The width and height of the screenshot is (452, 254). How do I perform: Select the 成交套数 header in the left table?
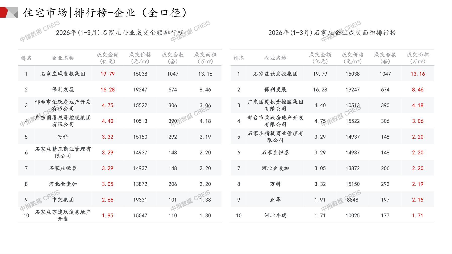[x=173, y=58]
